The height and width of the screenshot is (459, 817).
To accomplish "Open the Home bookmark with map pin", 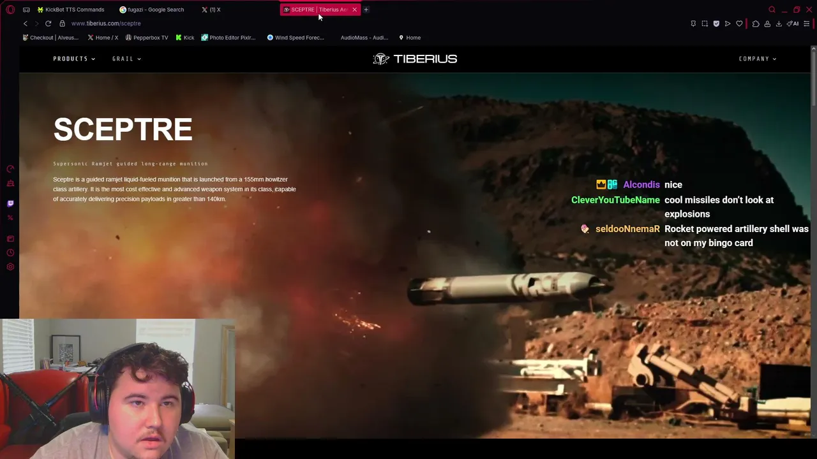I will tap(410, 38).
